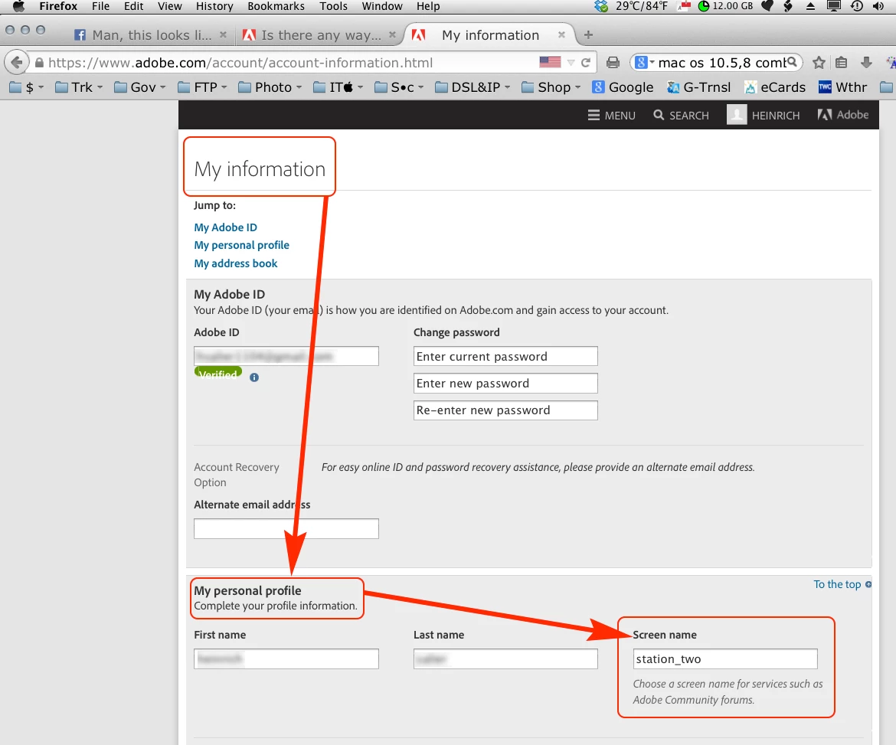896x745 pixels.
Task: Click the Re-enter new password field
Action: [x=505, y=410]
